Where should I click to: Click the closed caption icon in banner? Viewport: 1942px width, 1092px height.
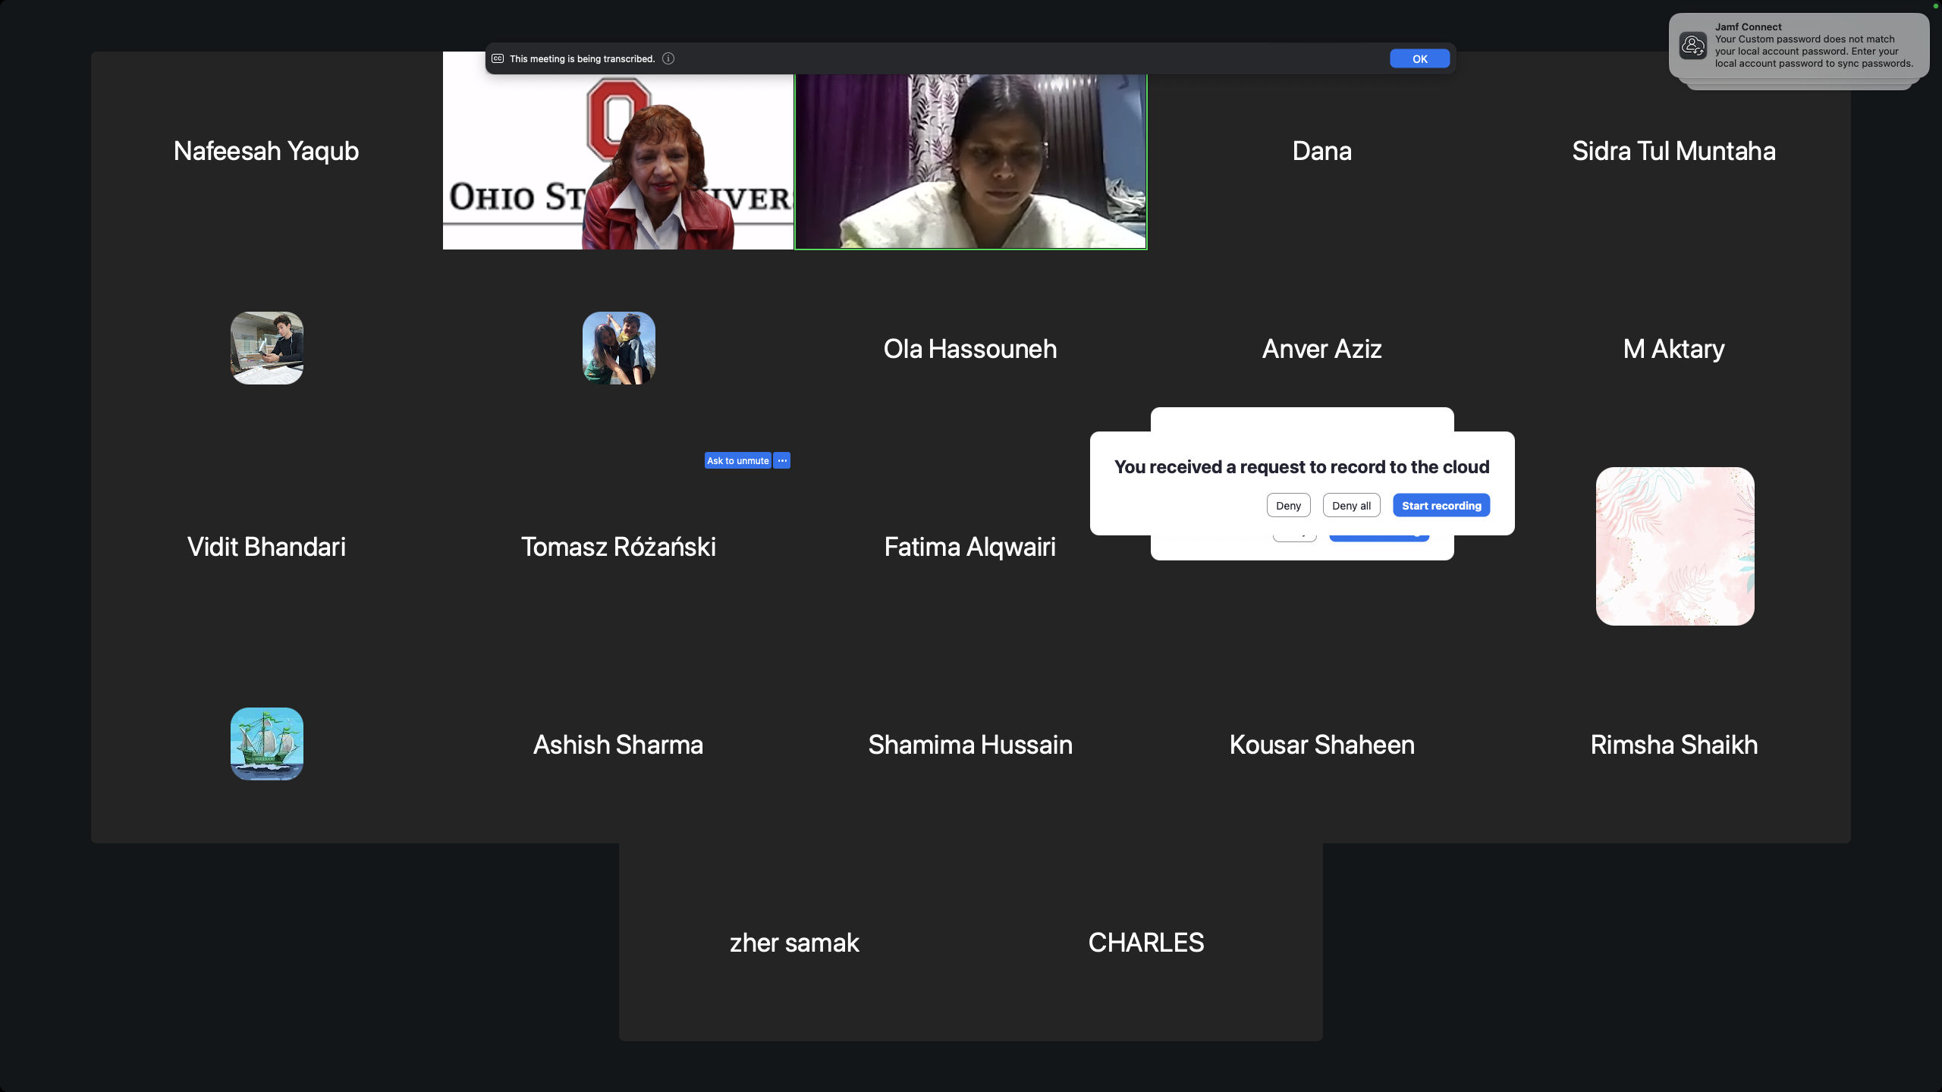498,58
